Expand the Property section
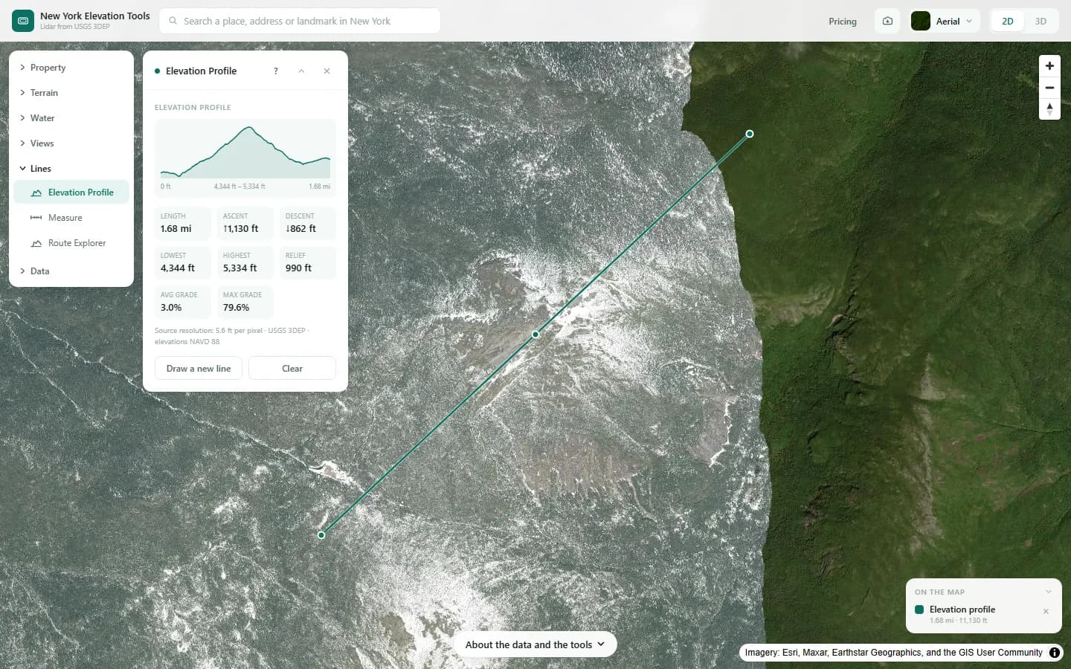This screenshot has width=1071, height=669. click(71, 68)
